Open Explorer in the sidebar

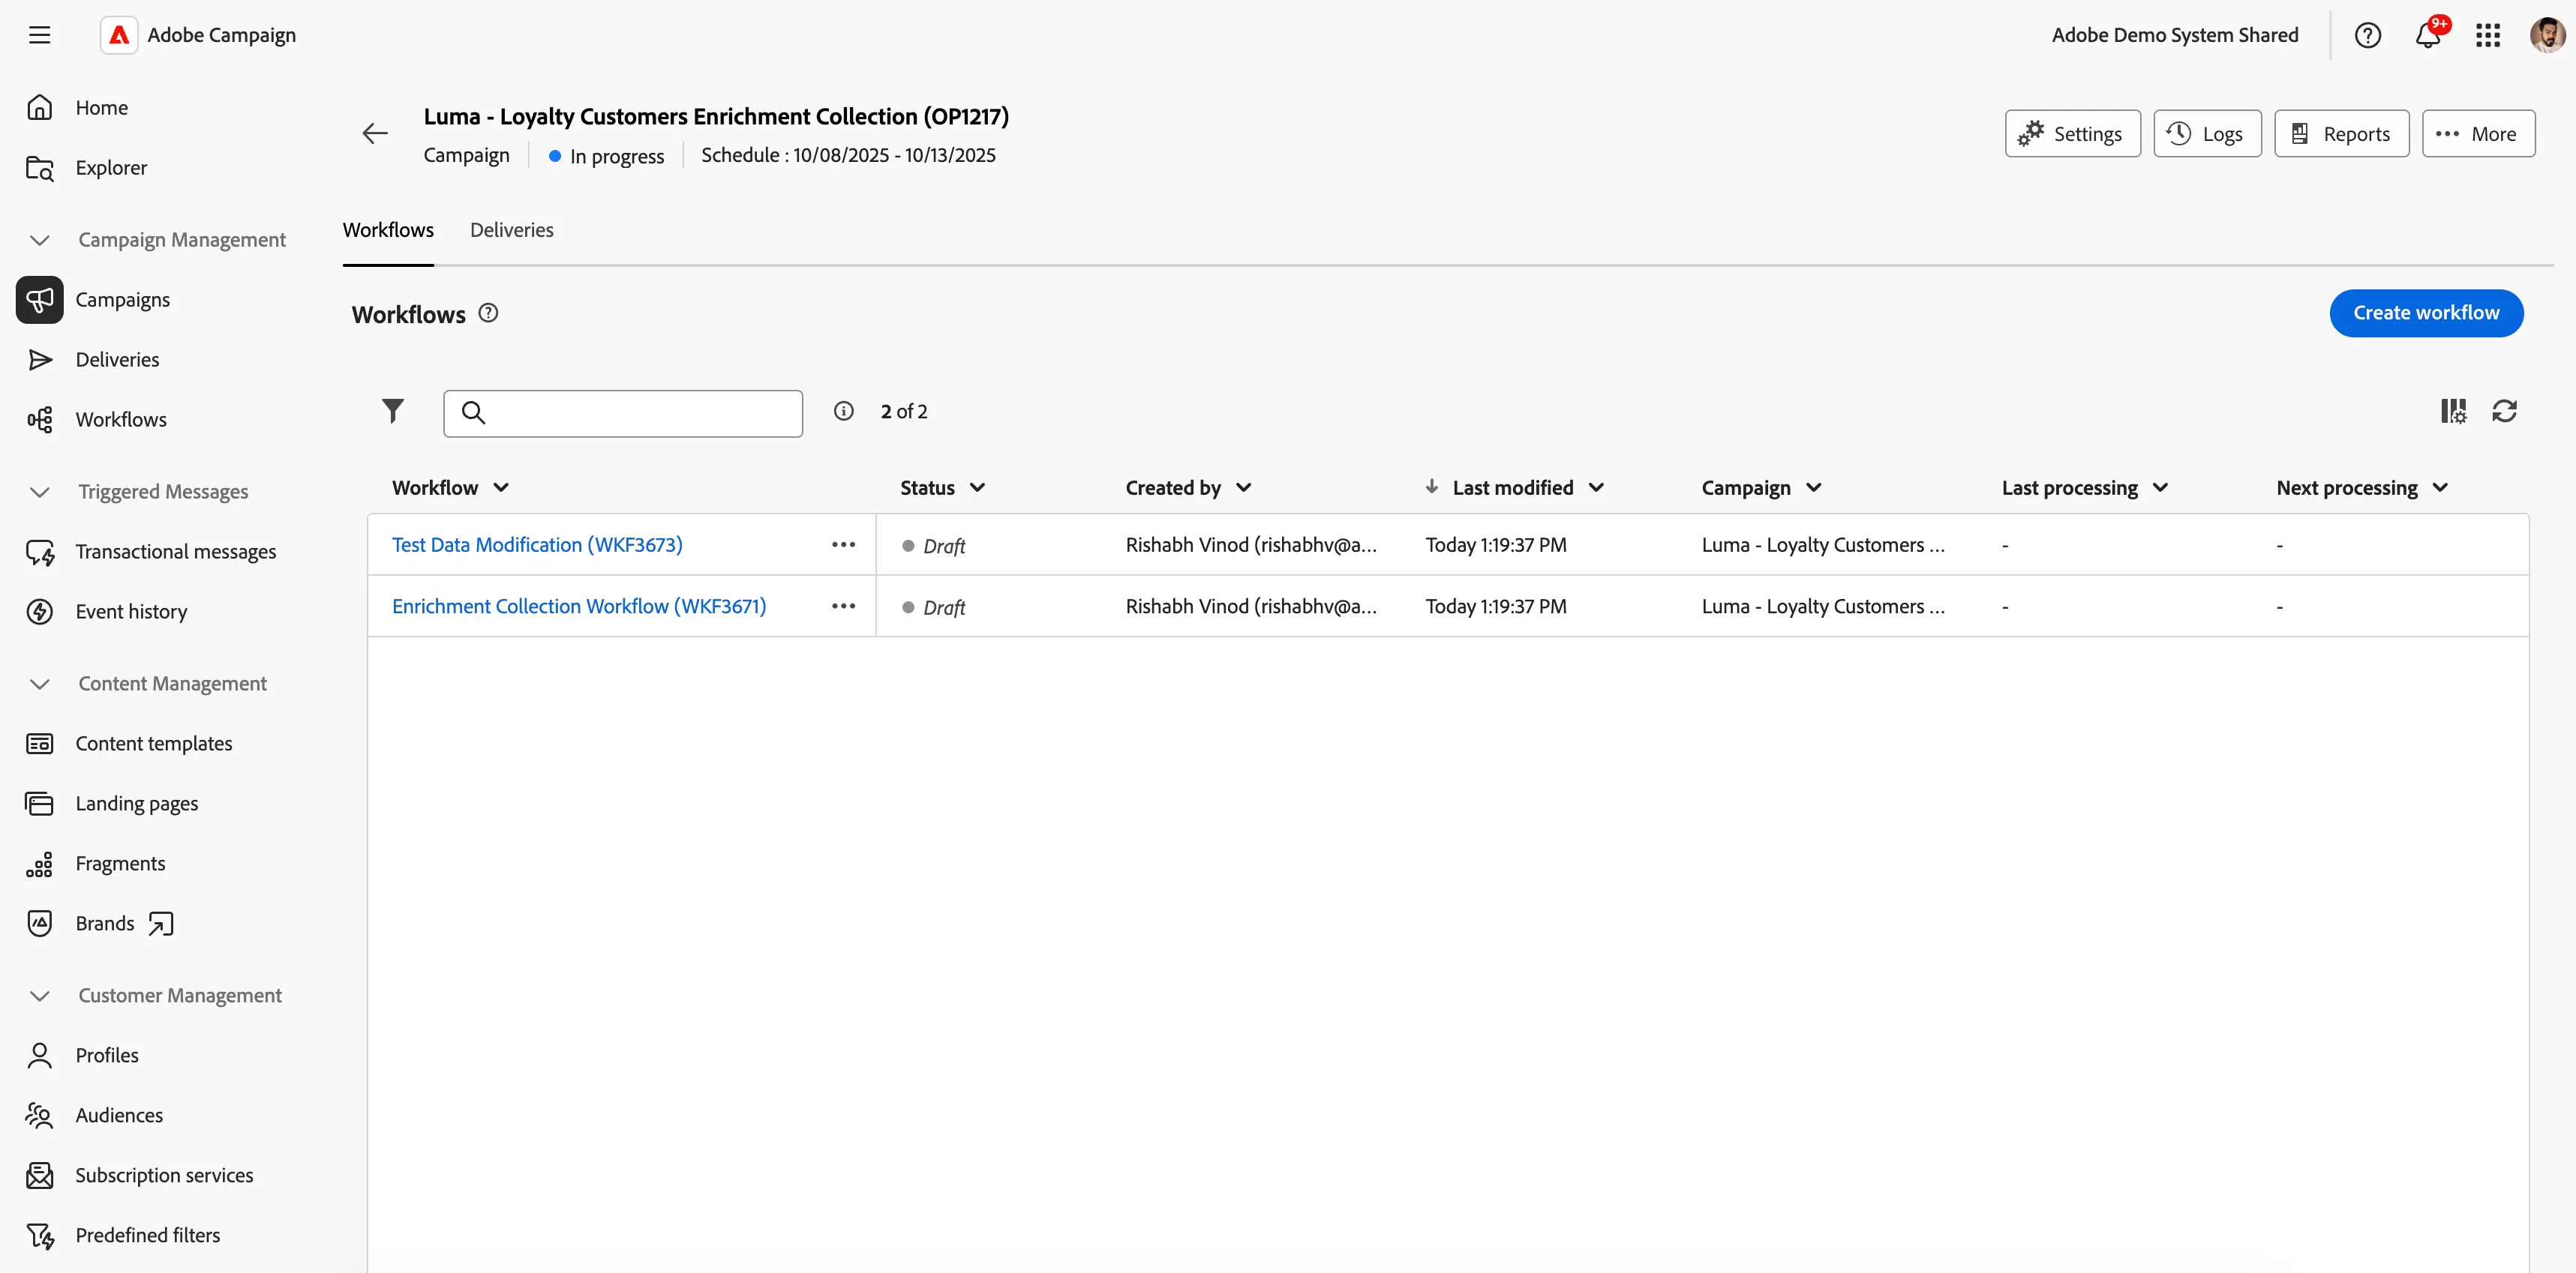(111, 167)
